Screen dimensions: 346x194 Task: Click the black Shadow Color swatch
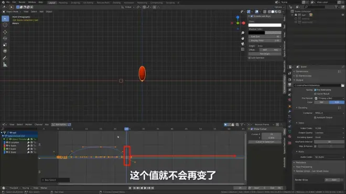(x=257, y=33)
